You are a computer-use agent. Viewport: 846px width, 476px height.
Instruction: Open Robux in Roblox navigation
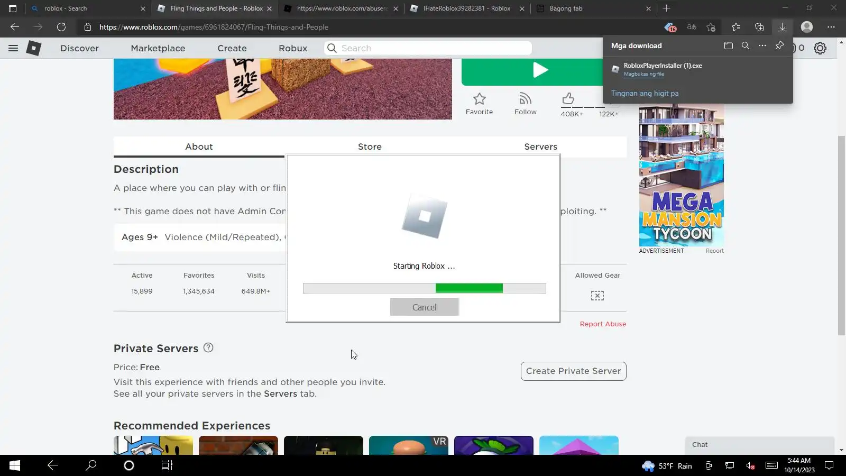coord(293,48)
